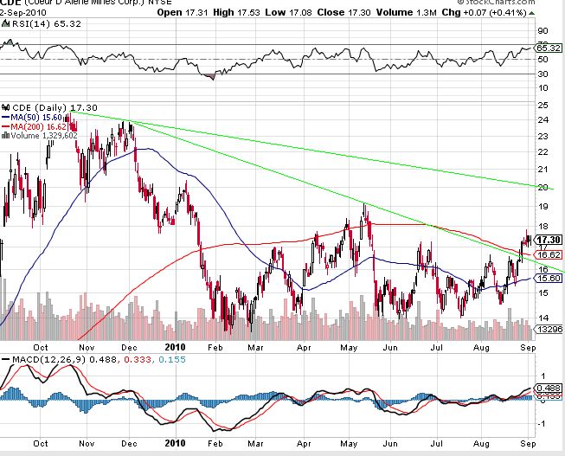
Task: Click the 22 label on price axis
Action: pyautogui.click(x=543, y=151)
